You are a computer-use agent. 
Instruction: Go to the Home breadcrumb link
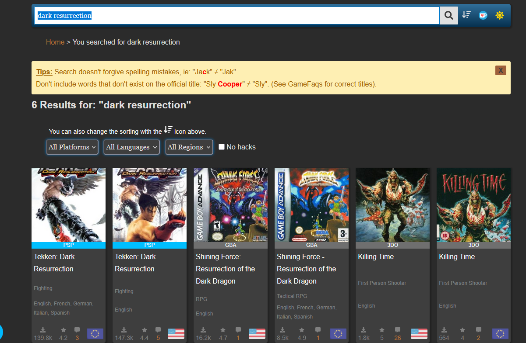(x=55, y=42)
